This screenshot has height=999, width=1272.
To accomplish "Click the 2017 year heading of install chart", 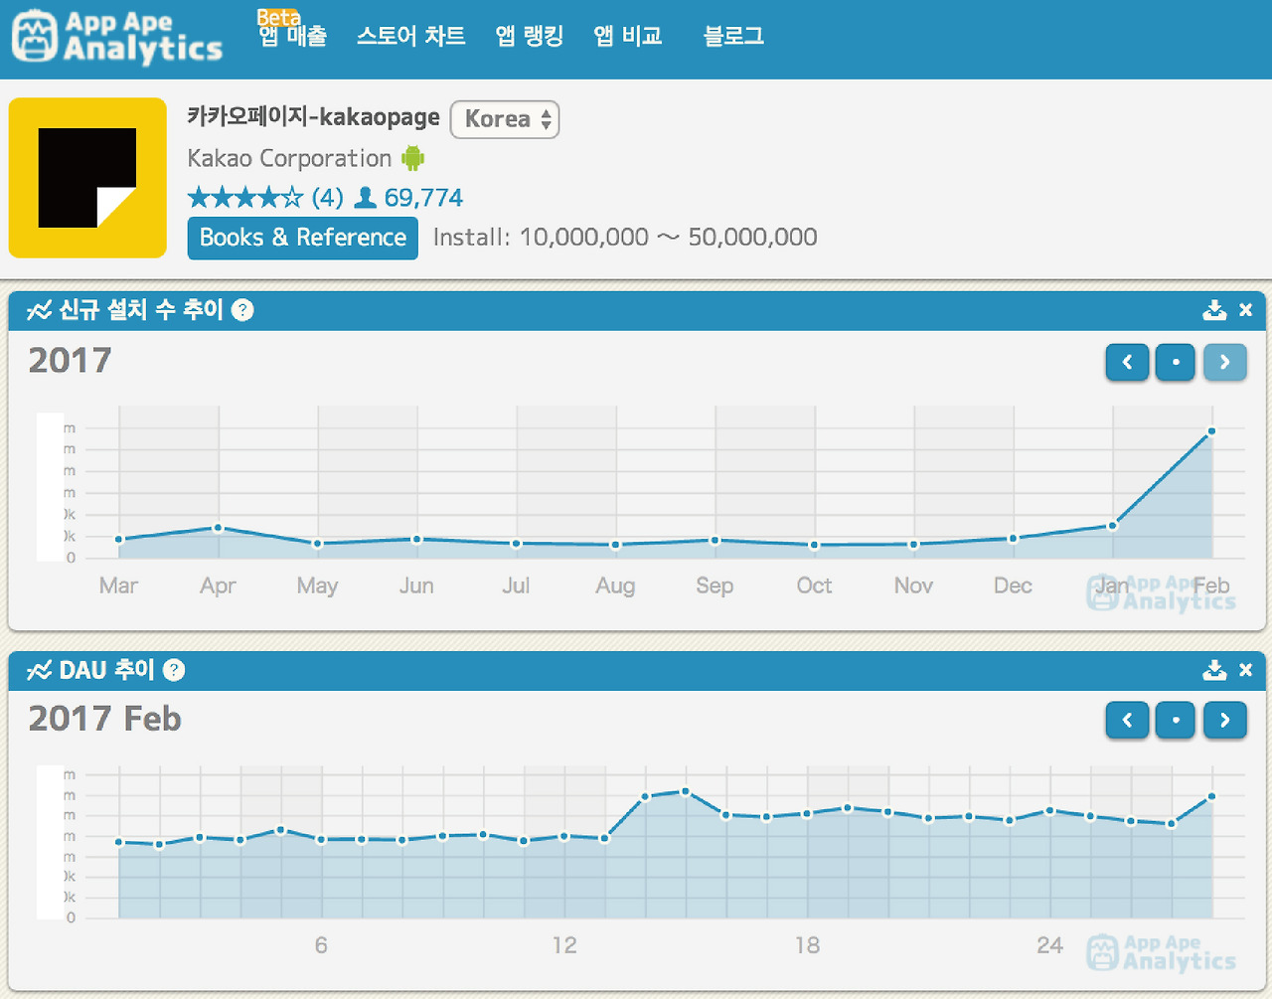I will 70,360.
